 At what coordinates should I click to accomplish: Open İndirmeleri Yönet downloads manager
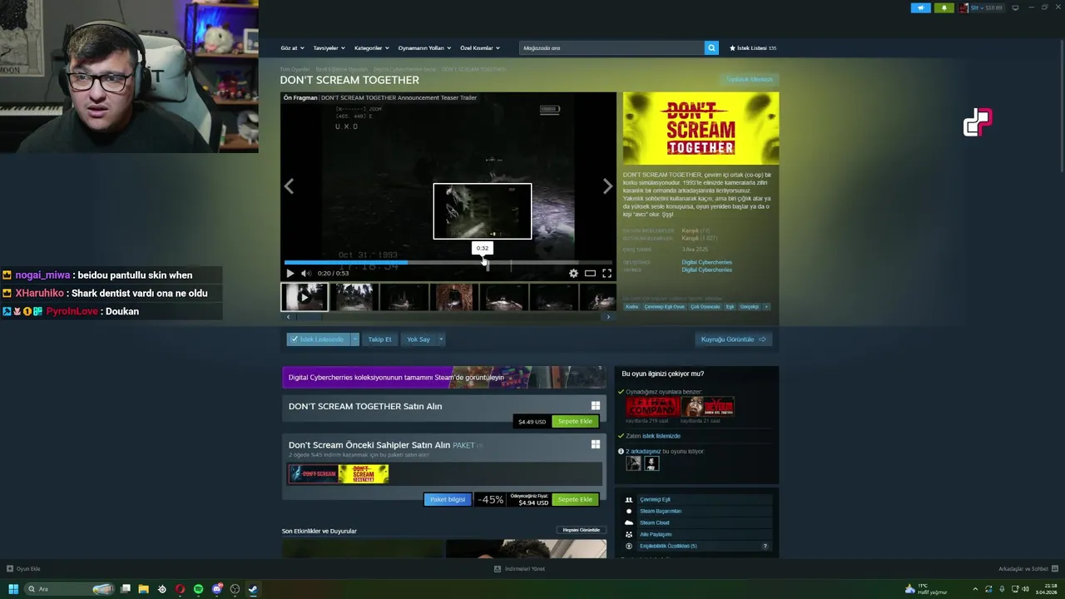(x=520, y=569)
